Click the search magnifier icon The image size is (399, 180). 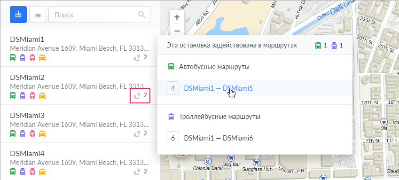[142, 15]
